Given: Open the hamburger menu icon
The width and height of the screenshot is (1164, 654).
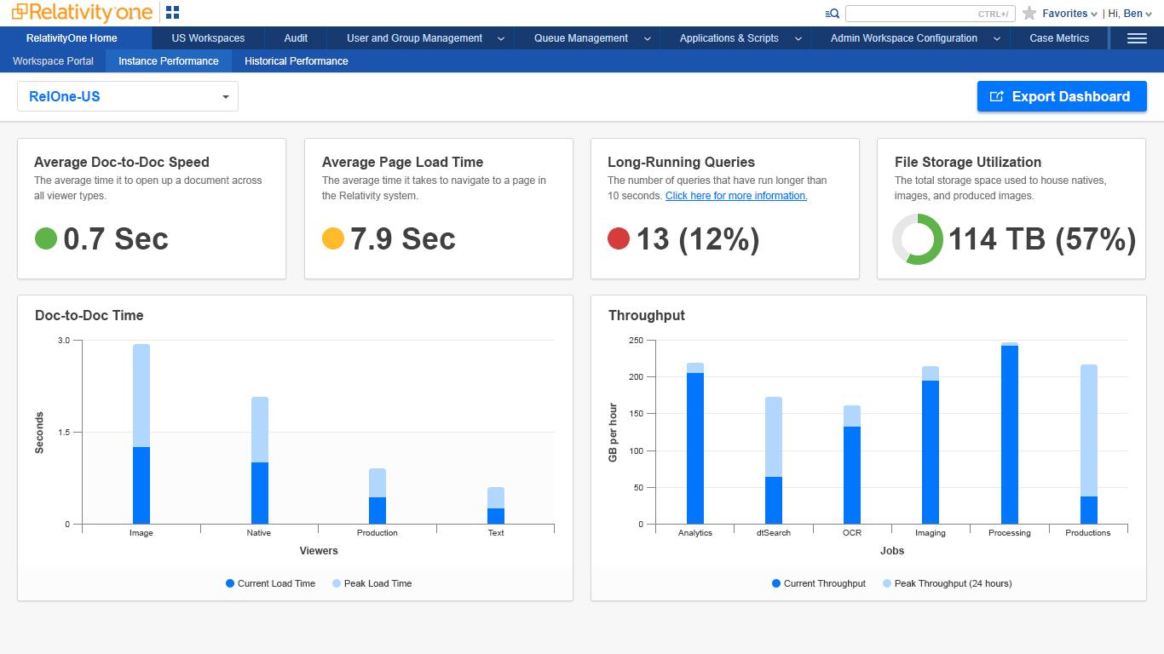Looking at the screenshot, I should pos(1137,38).
